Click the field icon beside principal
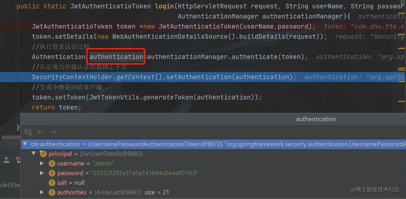The width and height of the screenshot is (406, 199). click(x=43, y=154)
